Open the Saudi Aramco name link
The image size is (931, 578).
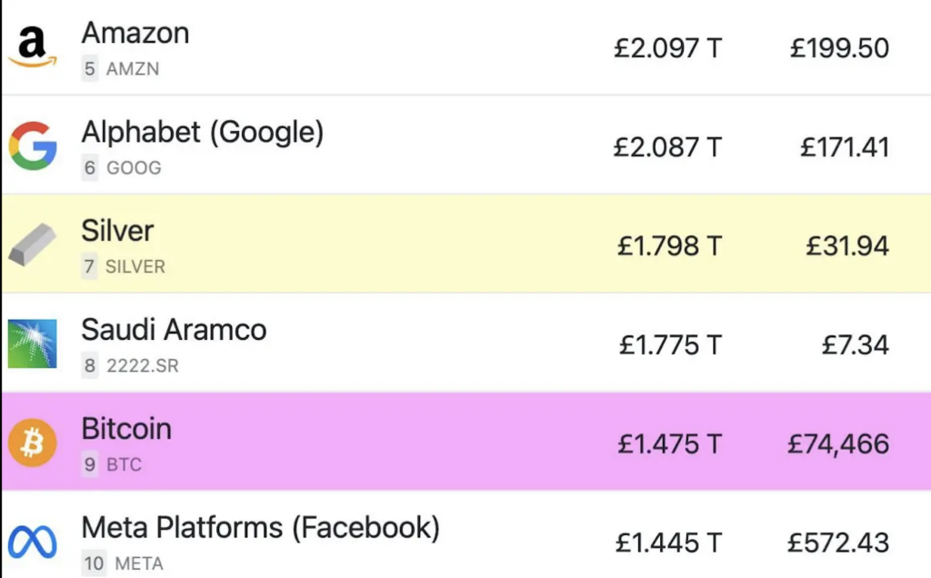174,329
